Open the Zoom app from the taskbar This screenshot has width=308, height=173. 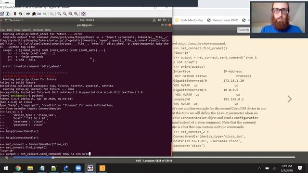pyautogui.click(x=78, y=168)
